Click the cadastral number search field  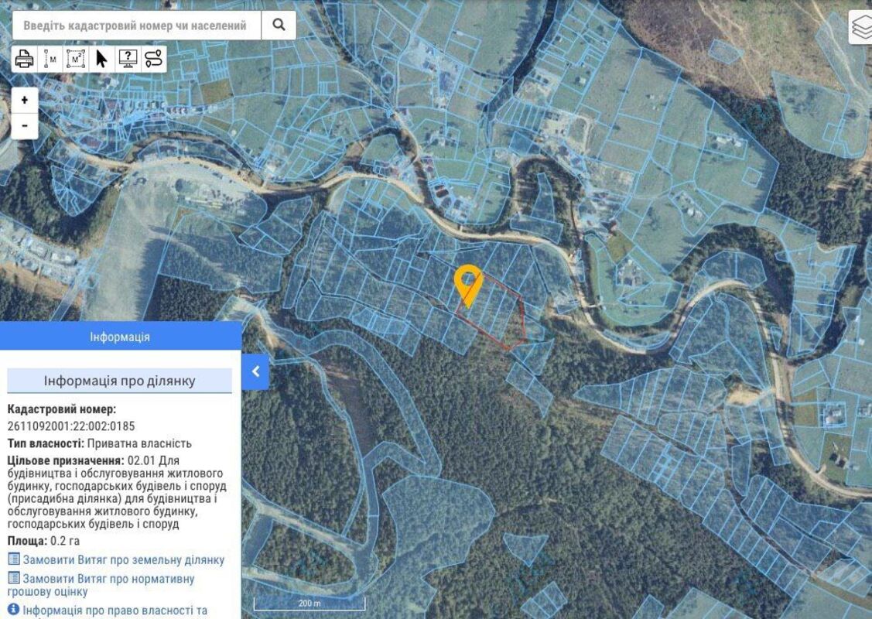point(136,26)
